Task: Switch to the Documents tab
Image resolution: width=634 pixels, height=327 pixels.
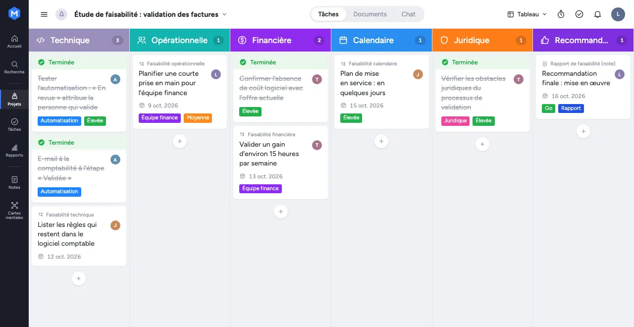Action: (x=370, y=14)
